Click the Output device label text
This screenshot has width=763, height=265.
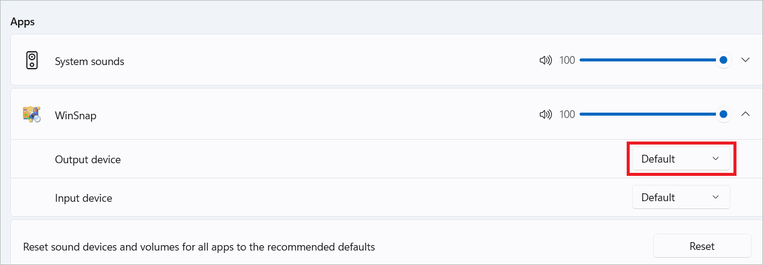(x=87, y=160)
